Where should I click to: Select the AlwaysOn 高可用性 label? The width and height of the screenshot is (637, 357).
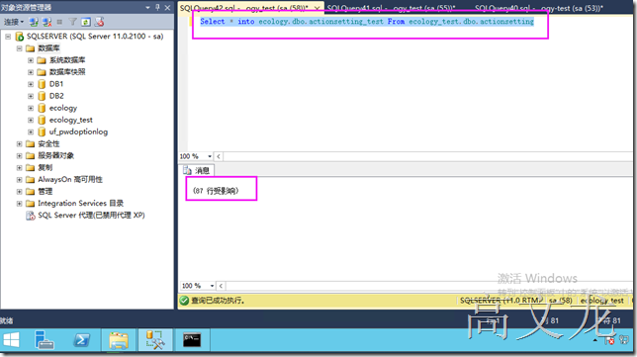point(70,180)
